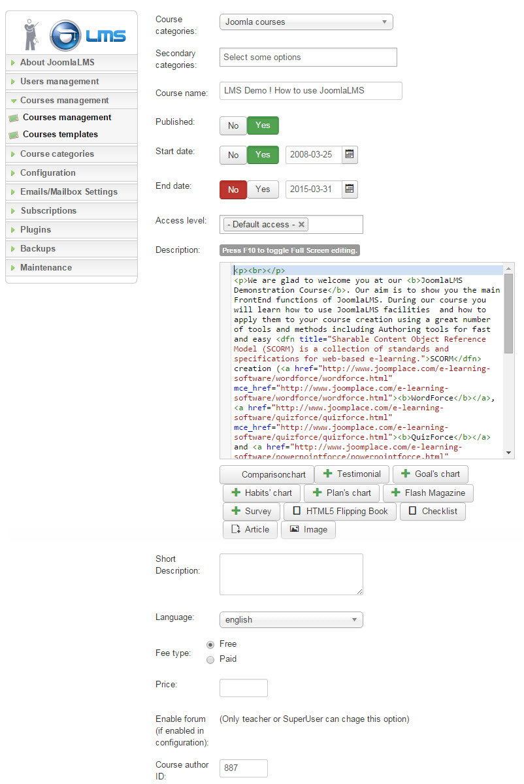
Task: Click the Course author ID field
Action: coord(244,768)
